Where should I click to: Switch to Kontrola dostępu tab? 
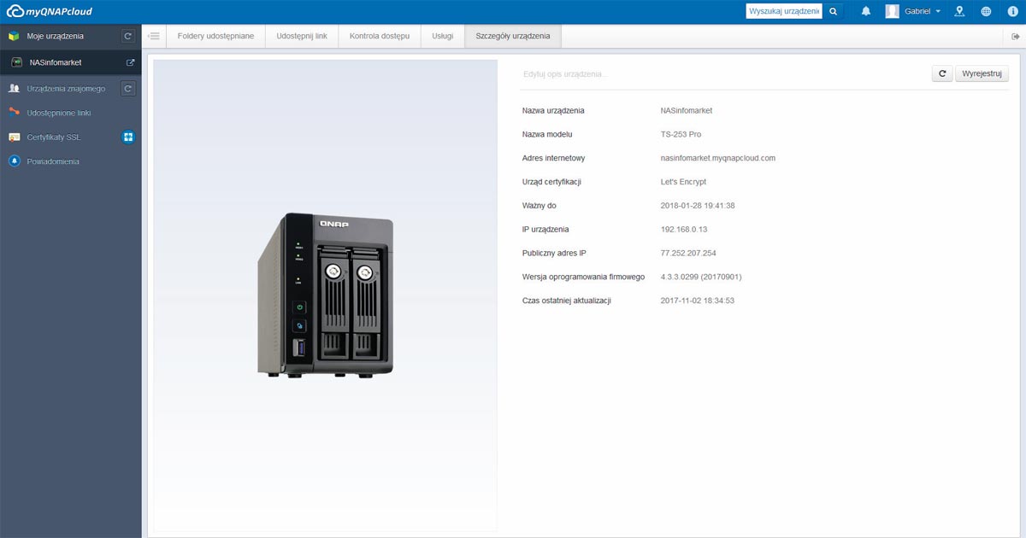[x=380, y=36]
